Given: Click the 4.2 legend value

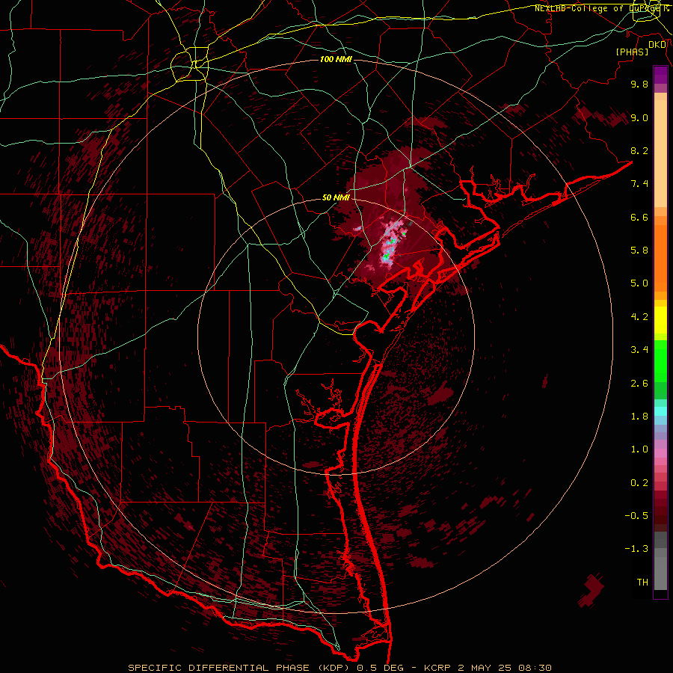Looking at the screenshot, I should pos(639,317).
